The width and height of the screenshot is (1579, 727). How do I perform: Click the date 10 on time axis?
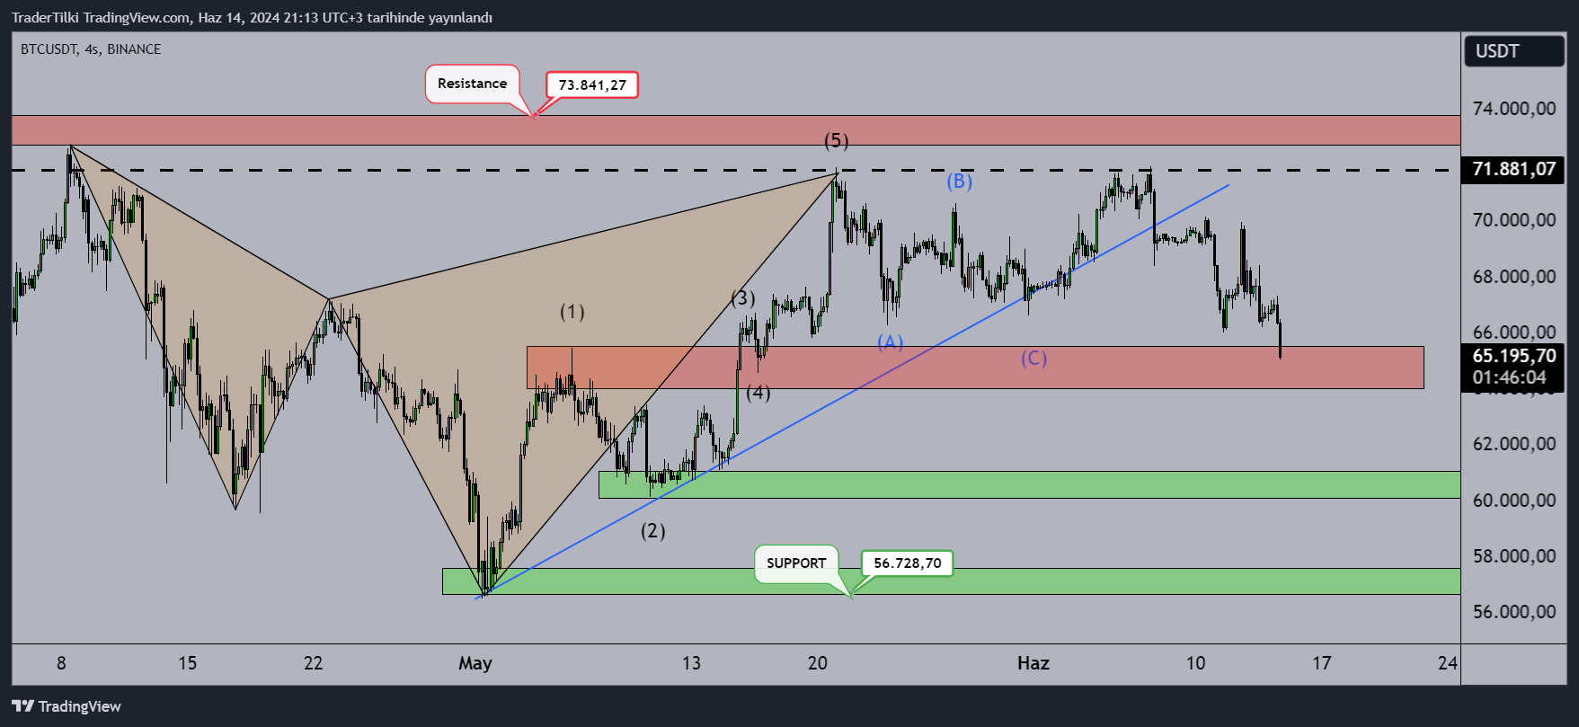[1195, 663]
